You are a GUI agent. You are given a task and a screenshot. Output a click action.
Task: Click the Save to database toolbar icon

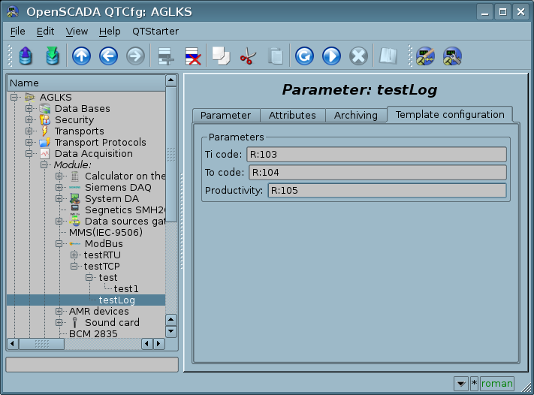click(x=52, y=56)
